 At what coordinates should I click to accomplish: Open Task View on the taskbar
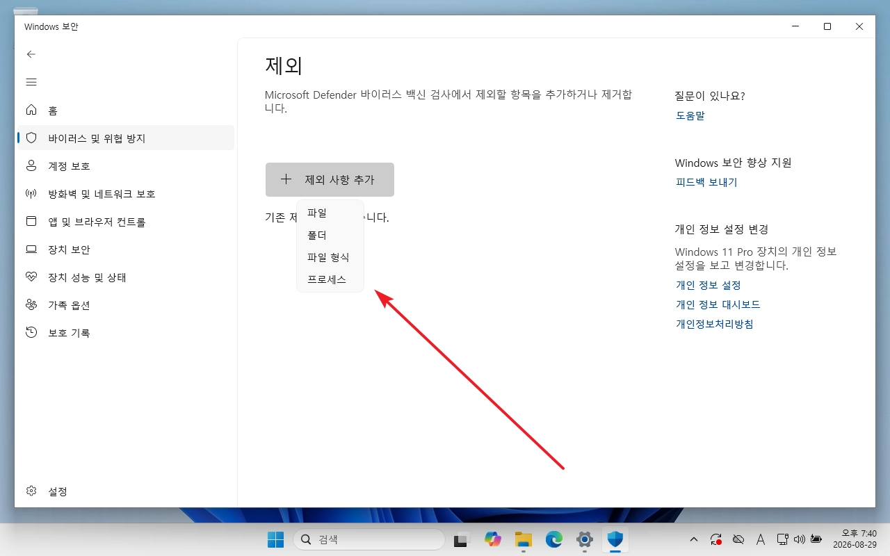462,539
